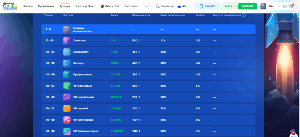
Task: Expand the 0,00 € balance dropdown
Action: [230, 6]
